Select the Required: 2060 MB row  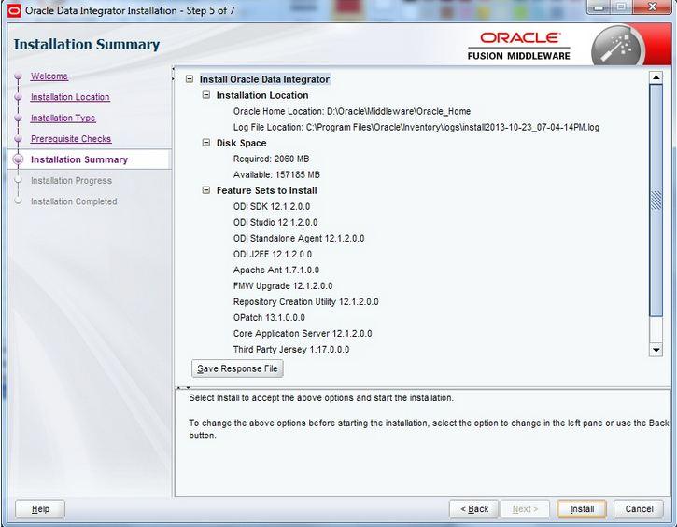[x=271, y=159]
